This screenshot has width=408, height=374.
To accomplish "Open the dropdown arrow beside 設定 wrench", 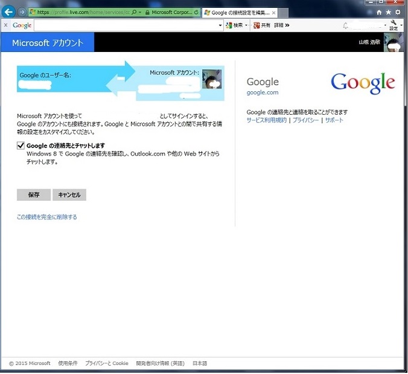I will pyautogui.click(x=401, y=25).
